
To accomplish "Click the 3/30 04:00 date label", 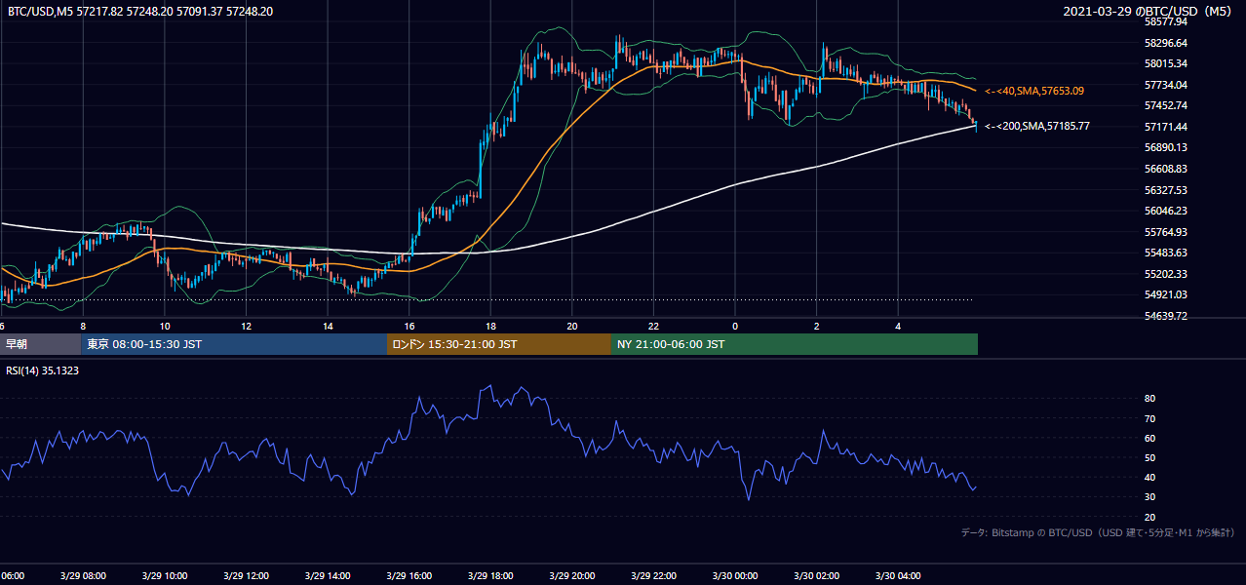I will 898,576.
